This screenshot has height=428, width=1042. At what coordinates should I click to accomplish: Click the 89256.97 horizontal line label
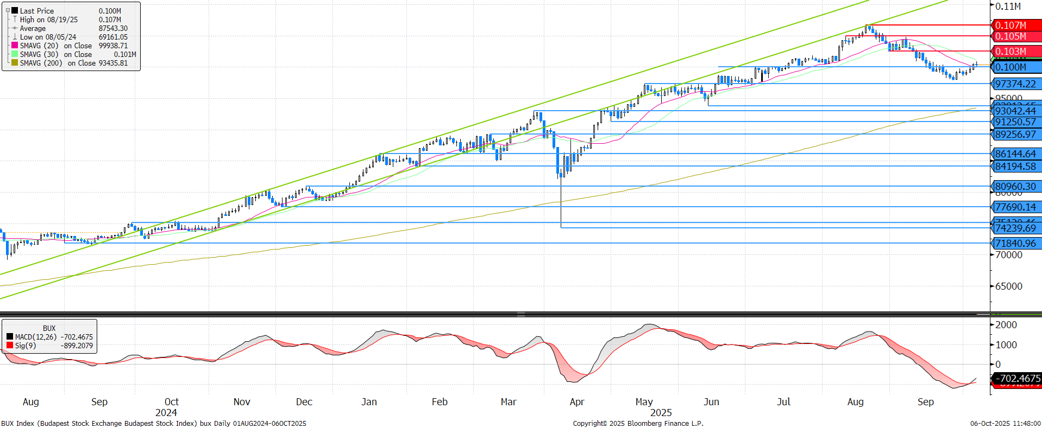coord(1015,135)
